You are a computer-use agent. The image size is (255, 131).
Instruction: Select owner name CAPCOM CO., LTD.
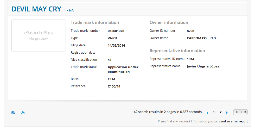[x=202, y=38]
